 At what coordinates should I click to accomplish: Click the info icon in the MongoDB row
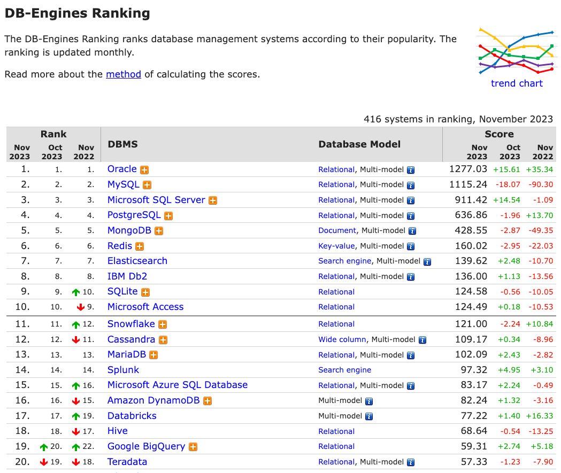click(412, 231)
